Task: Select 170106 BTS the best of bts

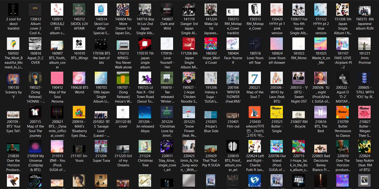Action: coord(101,44)
